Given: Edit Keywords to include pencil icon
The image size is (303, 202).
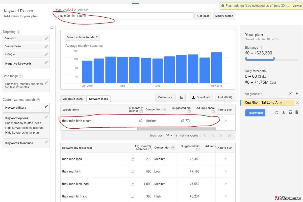Looking at the screenshot, I should click(x=46, y=142).
